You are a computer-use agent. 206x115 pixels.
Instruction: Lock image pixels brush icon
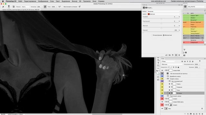[x=171, y=67]
